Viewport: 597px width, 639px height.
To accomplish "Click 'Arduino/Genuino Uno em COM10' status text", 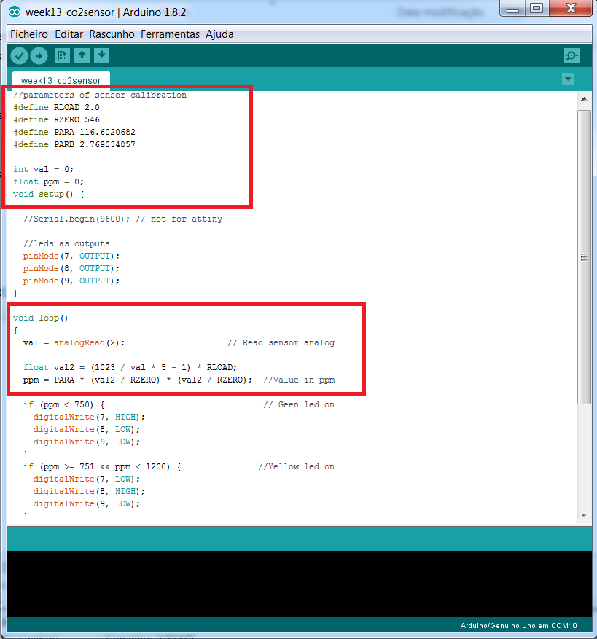I will [x=519, y=626].
